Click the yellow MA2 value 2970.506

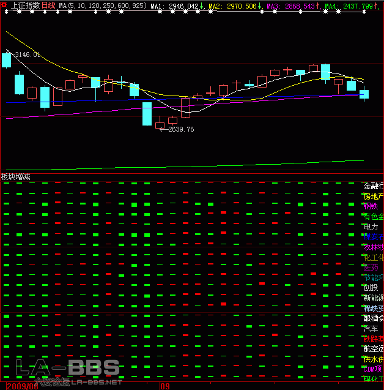(x=240, y=6)
